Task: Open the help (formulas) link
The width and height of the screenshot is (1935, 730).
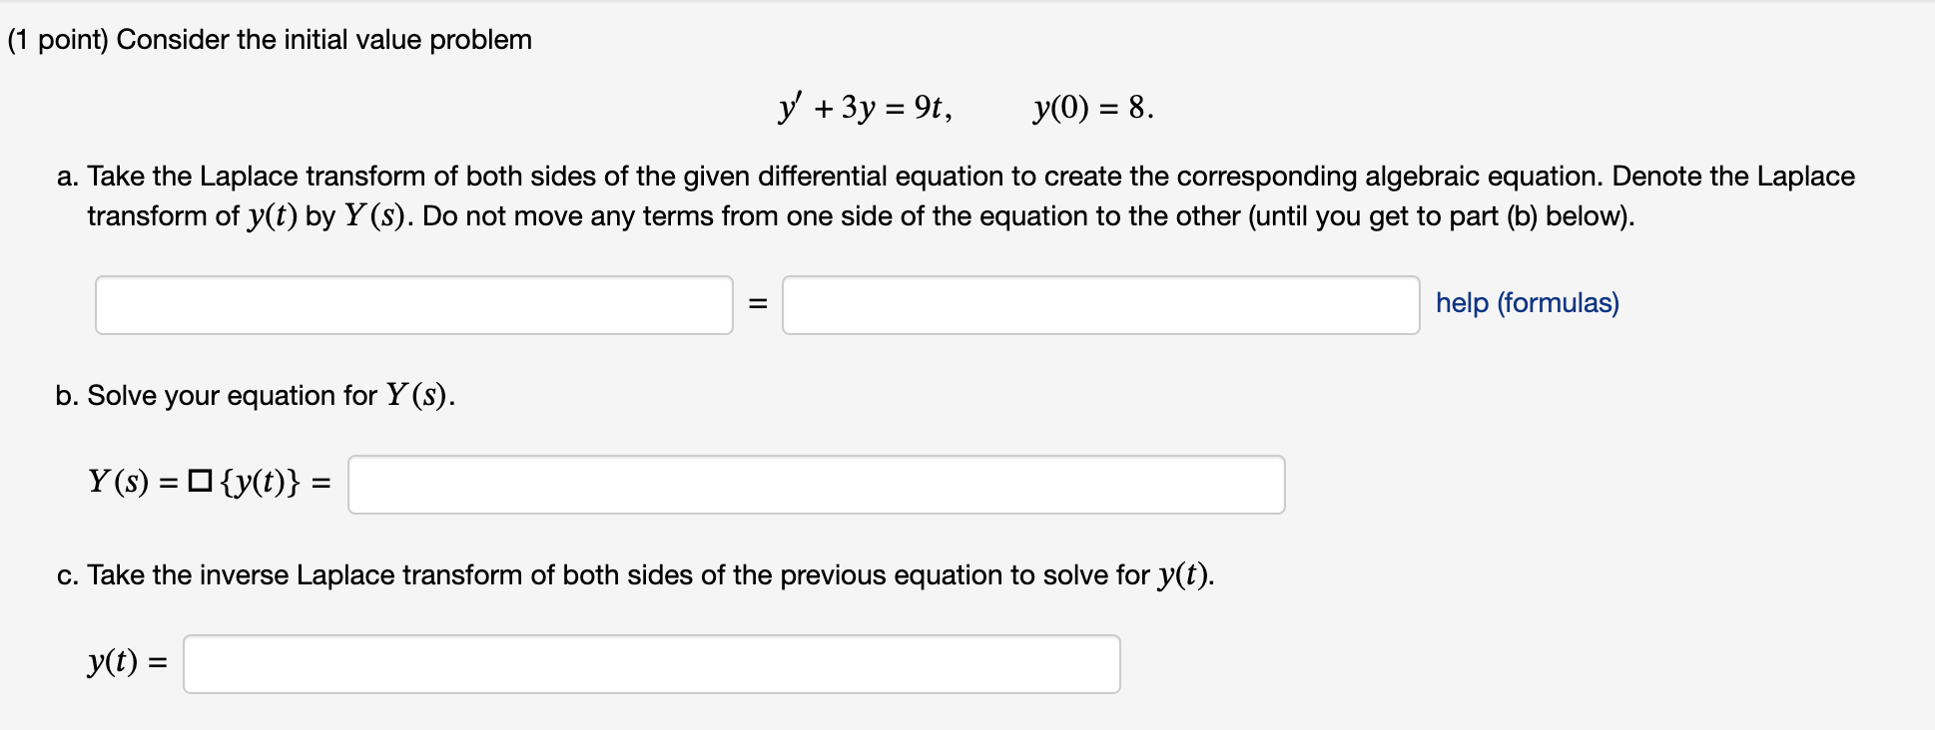Action: click(x=1527, y=303)
